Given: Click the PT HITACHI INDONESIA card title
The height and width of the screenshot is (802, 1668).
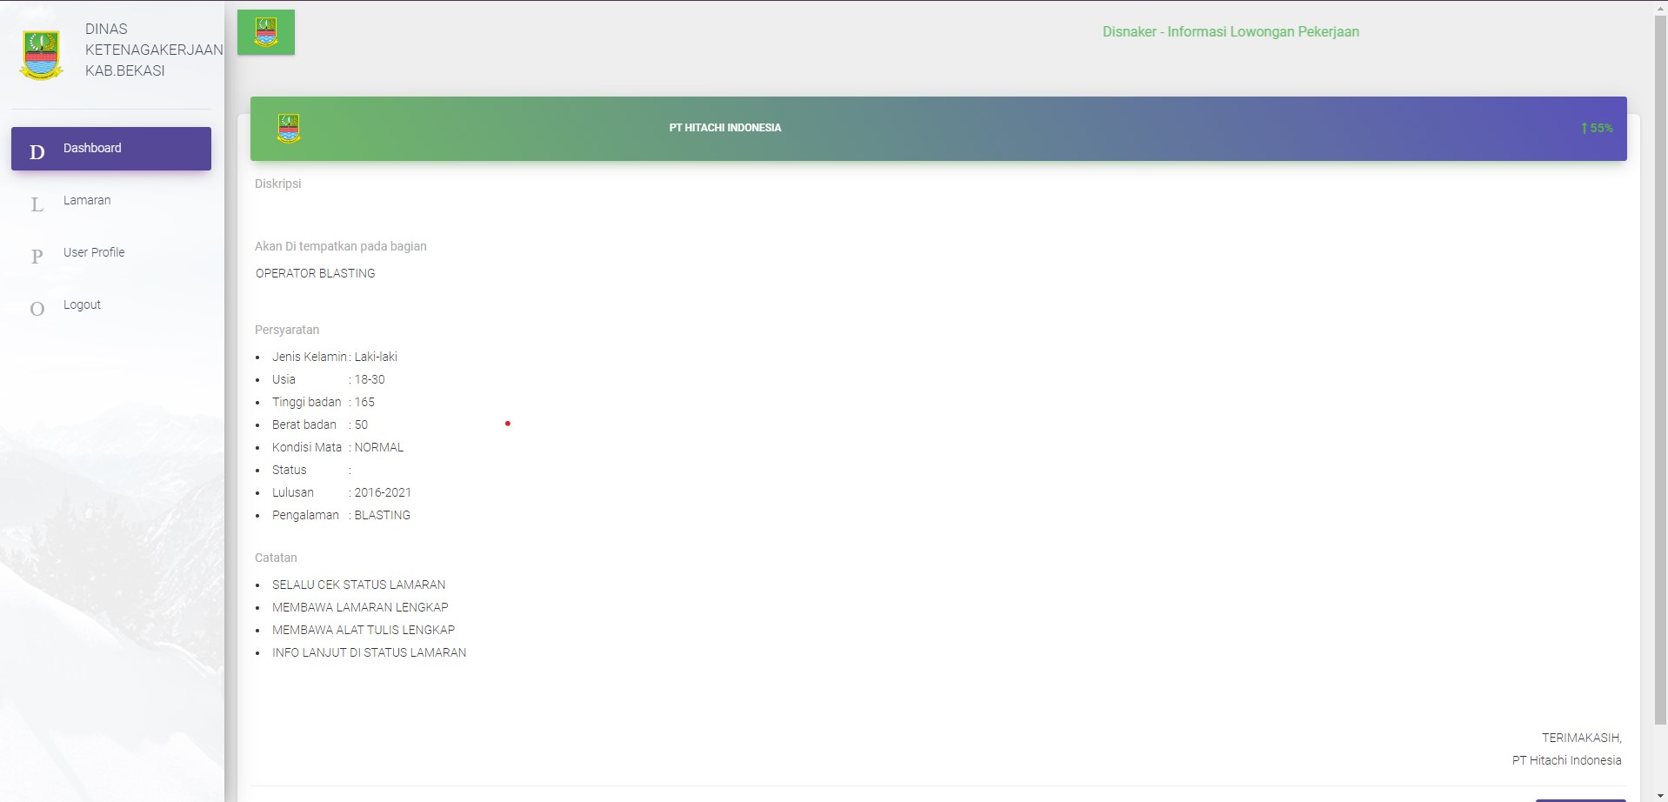Looking at the screenshot, I should click(725, 128).
